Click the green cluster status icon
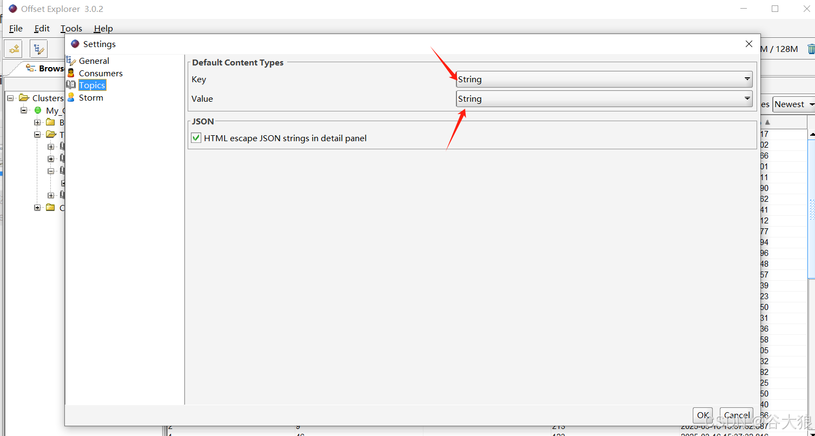The image size is (815, 436). (x=38, y=110)
